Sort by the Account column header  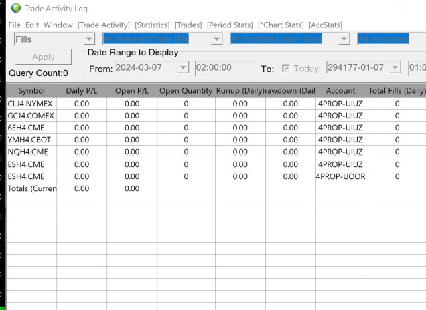[x=341, y=90]
